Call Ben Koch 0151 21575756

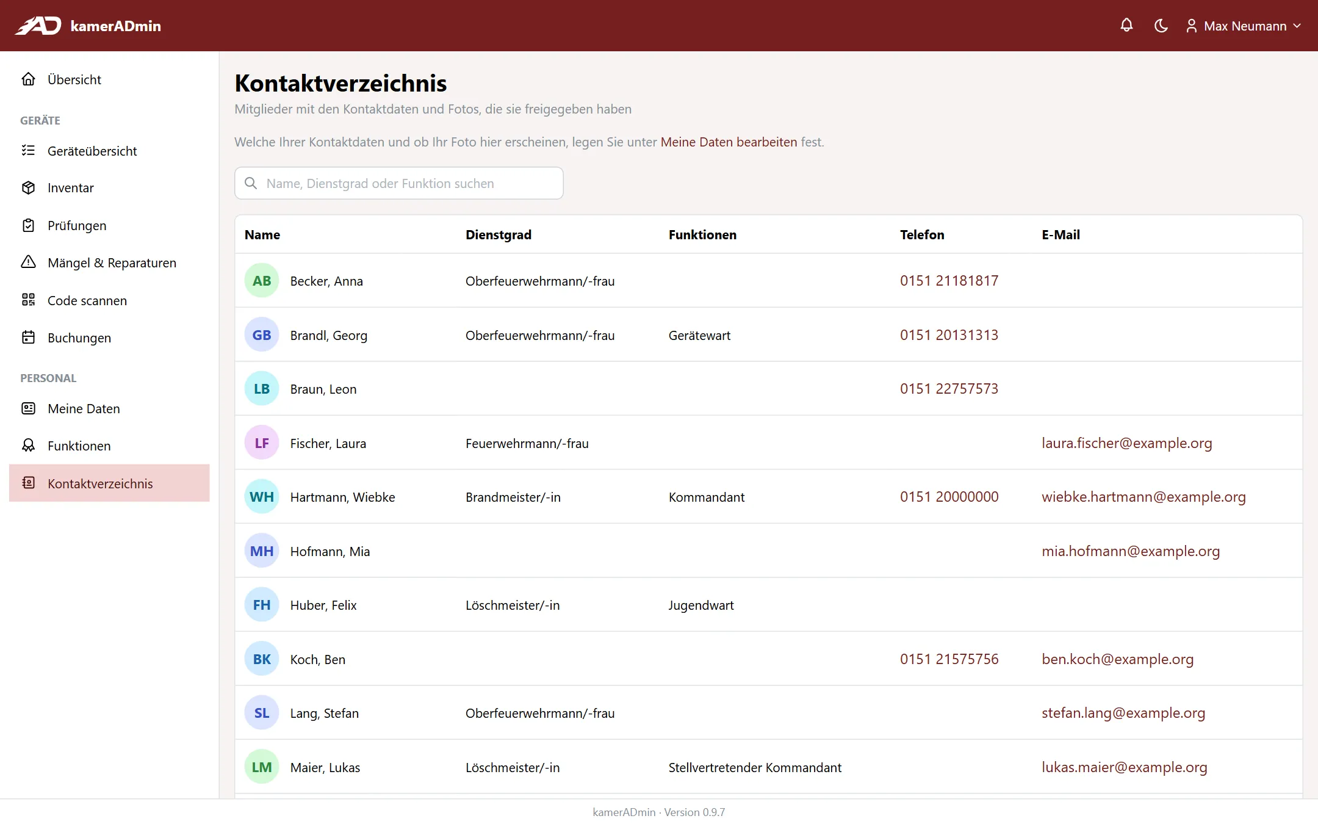(x=949, y=659)
